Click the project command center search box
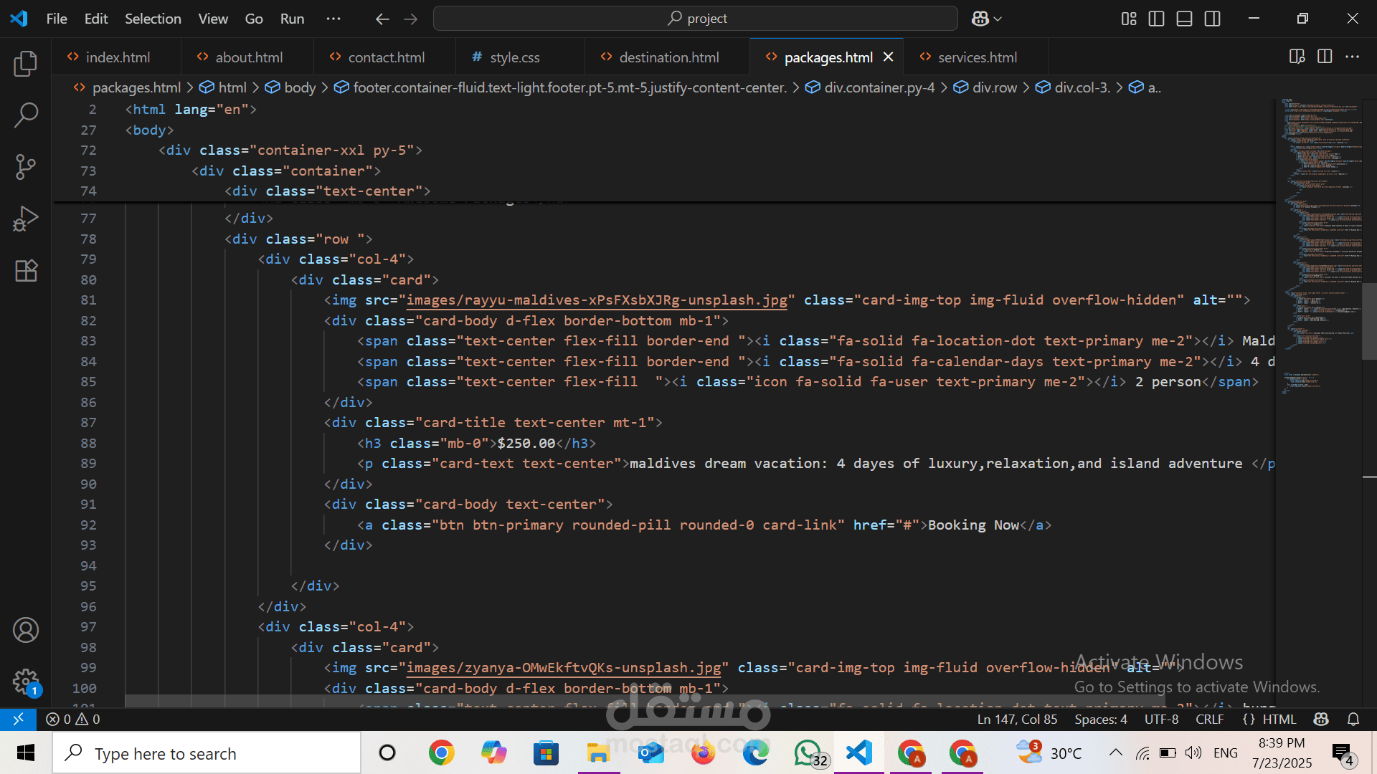This screenshot has width=1377, height=774. click(695, 19)
